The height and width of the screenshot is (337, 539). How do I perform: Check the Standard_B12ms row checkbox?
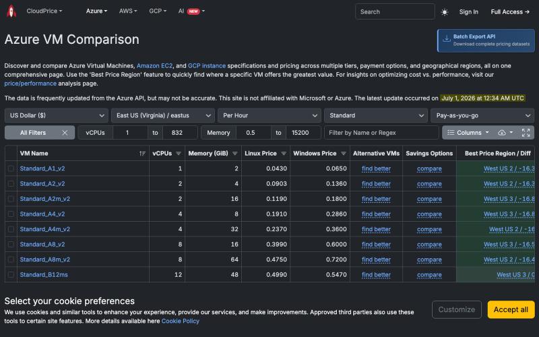pyautogui.click(x=11, y=274)
